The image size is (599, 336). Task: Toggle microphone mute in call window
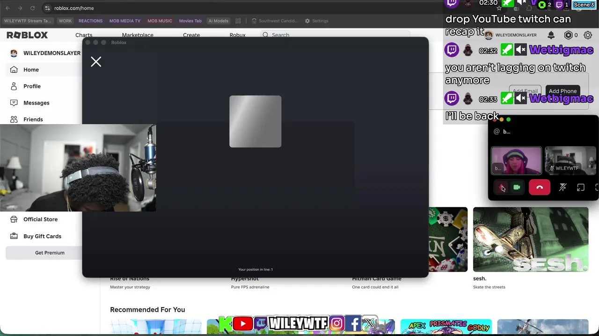[502, 187]
